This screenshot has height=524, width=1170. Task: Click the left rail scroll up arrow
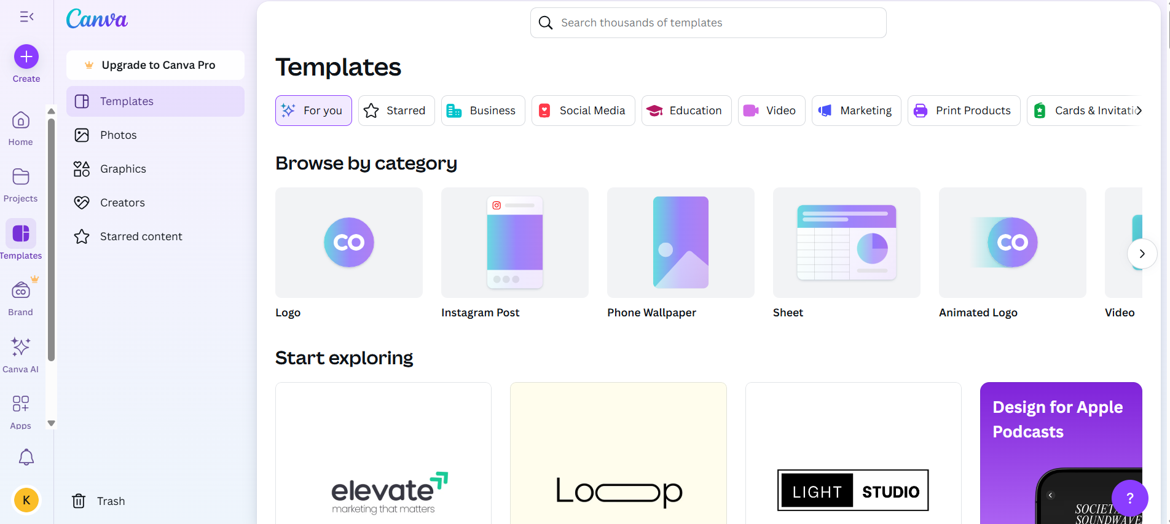click(52, 111)
